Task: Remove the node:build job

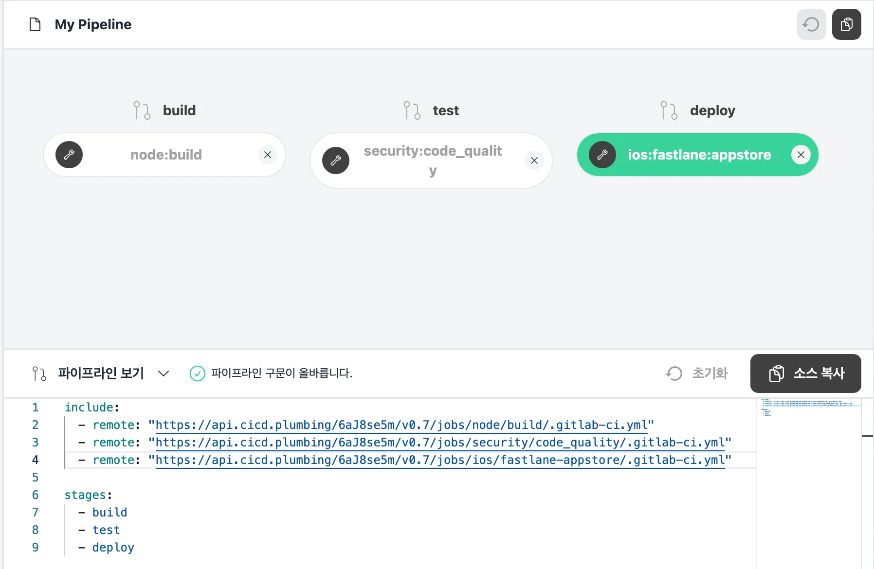Action: [x=267, y=155]
